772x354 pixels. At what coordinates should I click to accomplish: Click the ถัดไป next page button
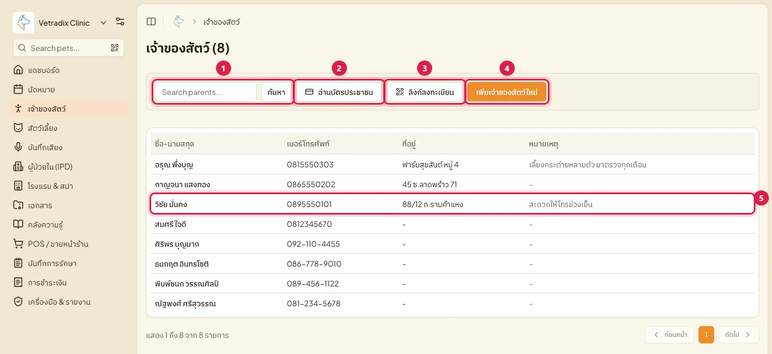[738, 335]
